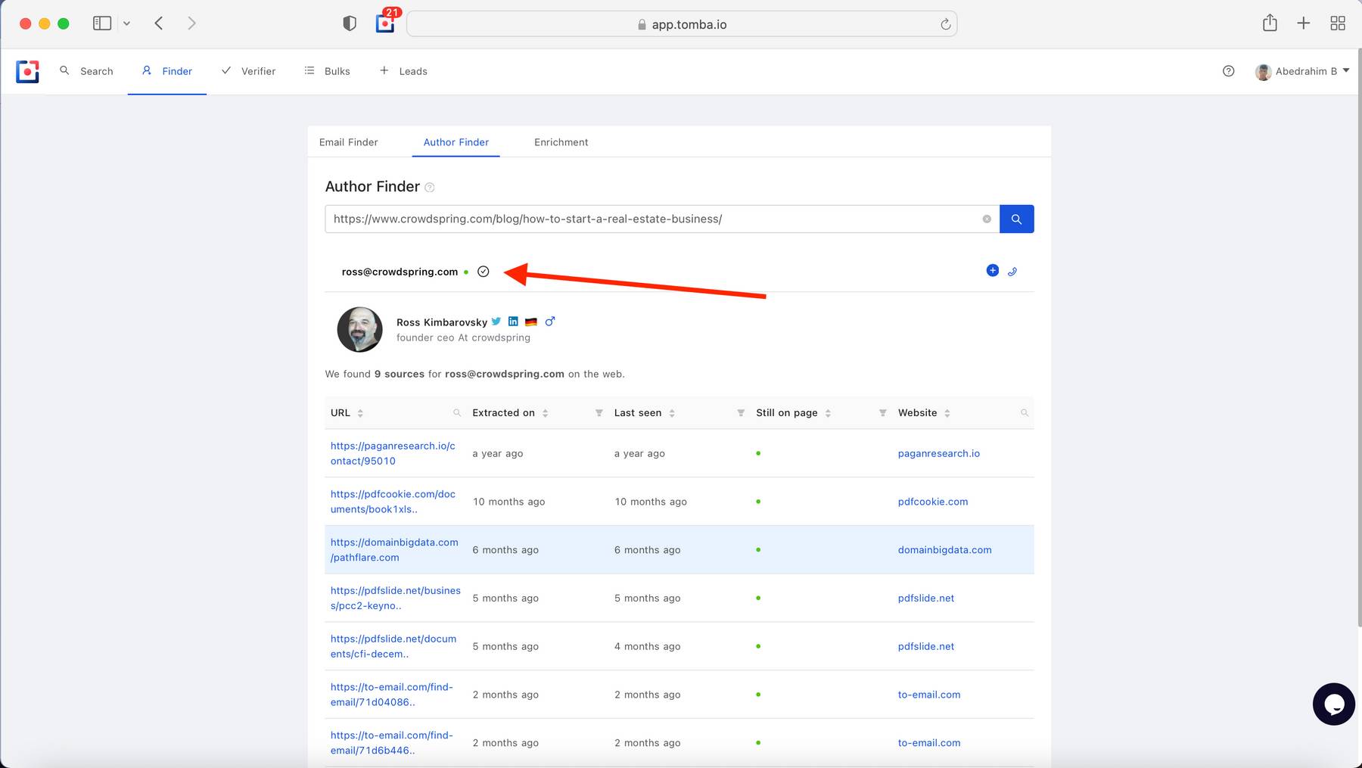Toggle the Safari sidebar button
This screenshot has height=768, width=1362.
pos(102,23)
